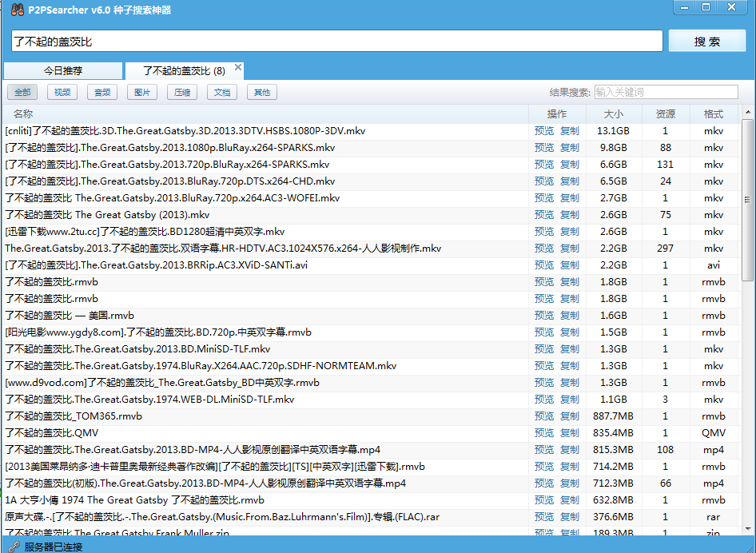Viewport: 756px width, 553px height.
Task: Click the 131 resource count cell
Action: 666,165
